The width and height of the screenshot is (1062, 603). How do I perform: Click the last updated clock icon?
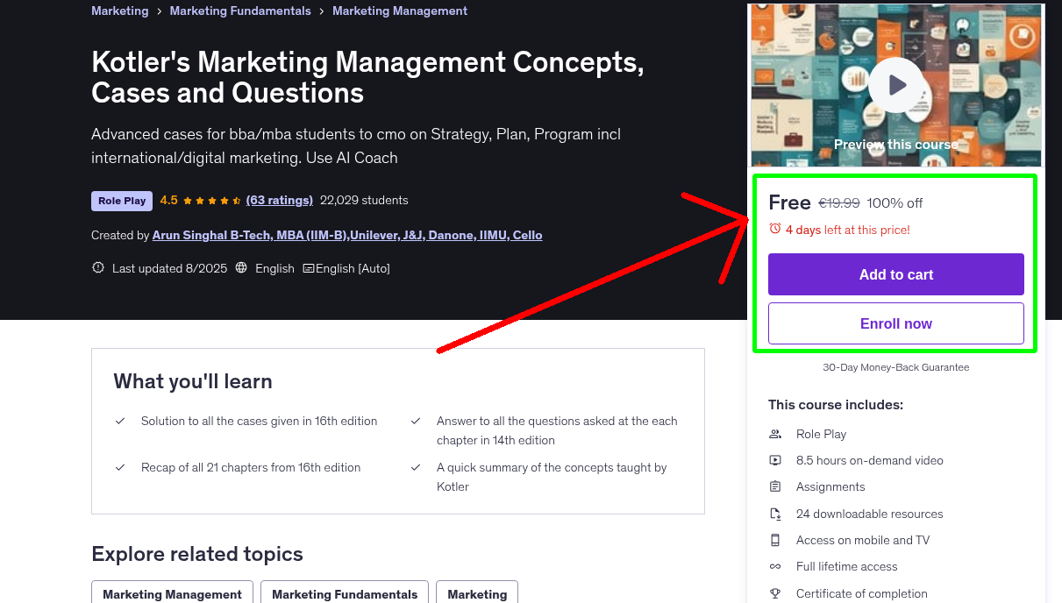pos(97,267)
